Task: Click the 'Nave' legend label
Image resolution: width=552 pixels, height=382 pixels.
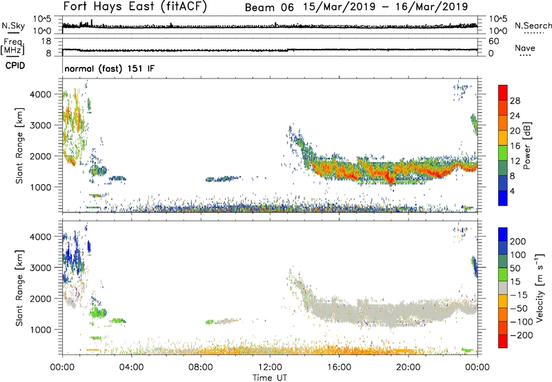Action: point(524,48)
